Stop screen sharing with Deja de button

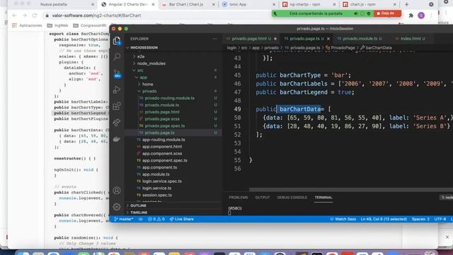387,13
